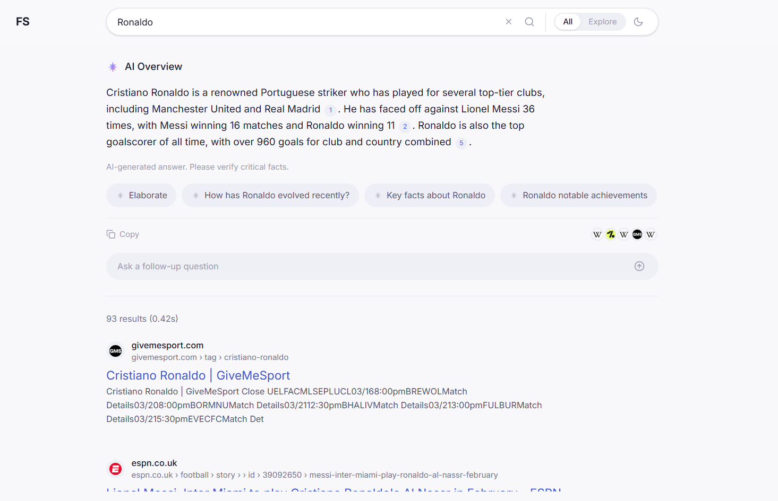Focus the Ask a follow-up question field

point(366,266)
